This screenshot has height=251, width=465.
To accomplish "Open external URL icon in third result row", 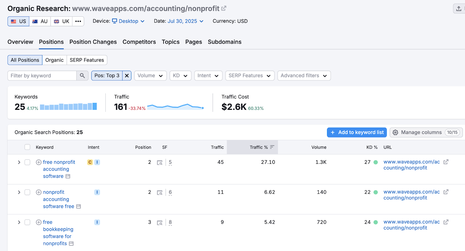I will coord(446,222).
